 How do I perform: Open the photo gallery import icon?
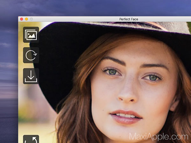pyautogui.click(x=31, y=35)
